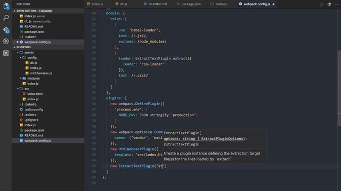
Task: Click the EXPLORER panel title
Action: coord(23,4)
